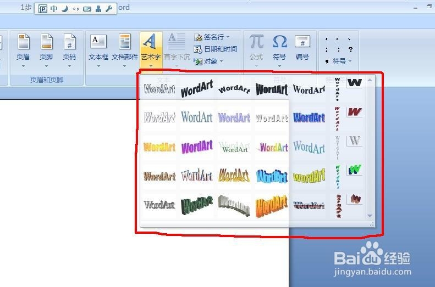Image resolution: width=435 pixels, height=287 pixels.
Task: Open the 页脚 footer menu
Action: tap(46, 50)
